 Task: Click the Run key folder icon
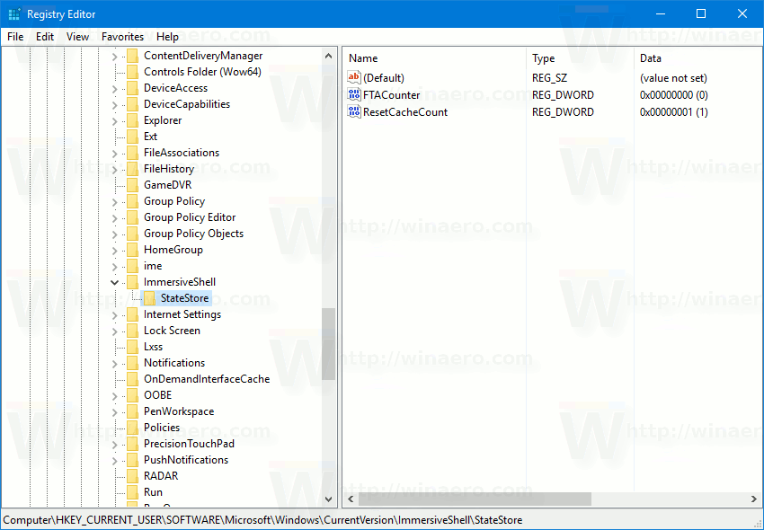coord(130,491)
